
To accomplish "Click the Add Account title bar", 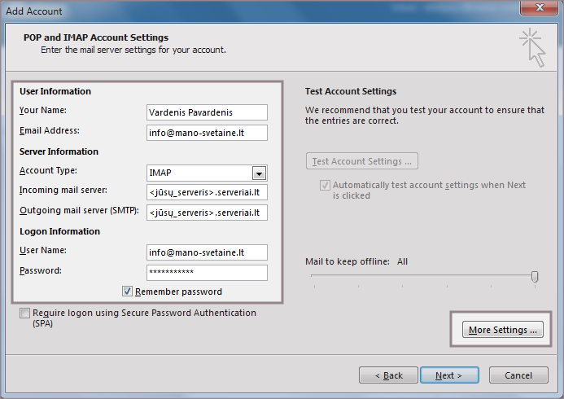I will (244, 11).
